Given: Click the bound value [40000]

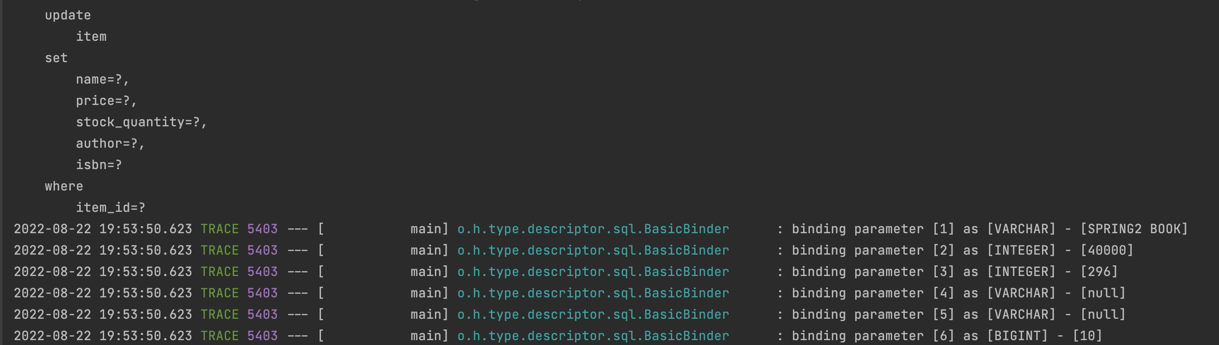Looking at the screenshot, I should tap(1107, 251).
